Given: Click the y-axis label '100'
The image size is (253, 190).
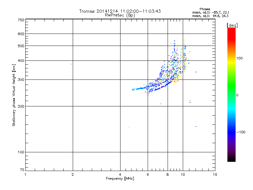Looking at the screenshot, I should coord(21,152).
